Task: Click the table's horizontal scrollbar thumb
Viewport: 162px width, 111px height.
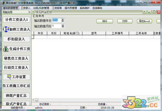Action: [x=37, y=100]
